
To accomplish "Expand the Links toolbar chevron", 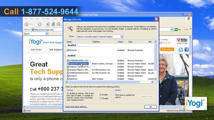I will (x=191, y=29).
